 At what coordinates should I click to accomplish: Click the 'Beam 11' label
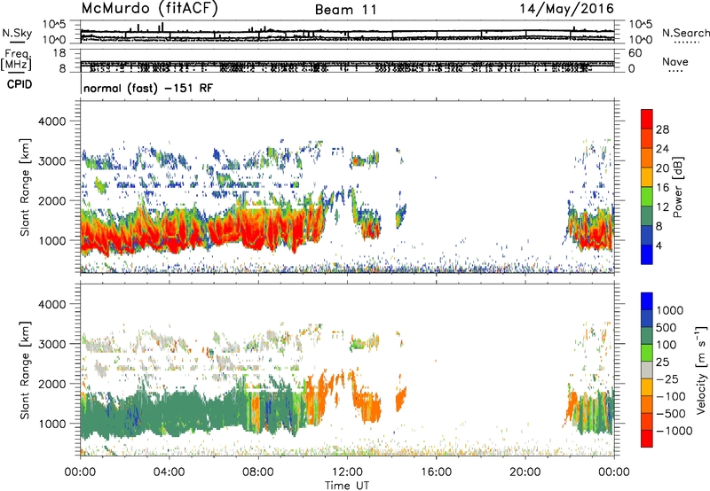tap(346, 10)
